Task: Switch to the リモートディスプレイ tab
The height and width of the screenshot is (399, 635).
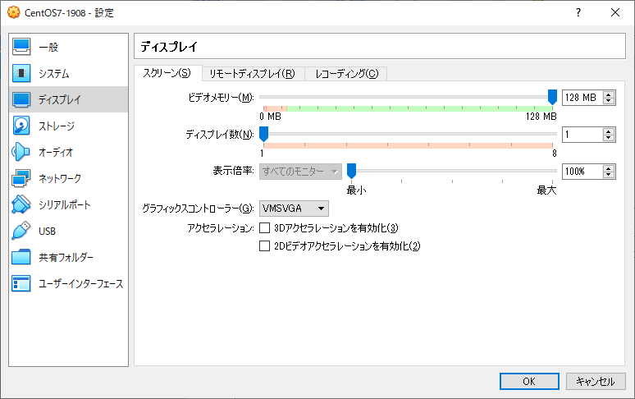Action: 253,74
